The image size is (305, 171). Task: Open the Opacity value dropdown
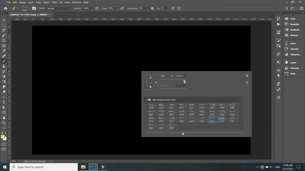[91, 9]
